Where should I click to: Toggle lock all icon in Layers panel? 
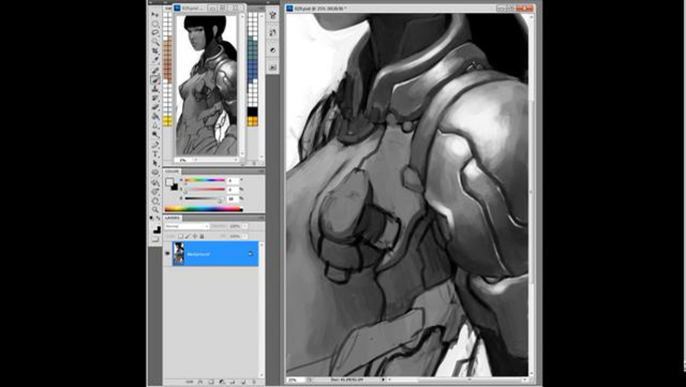coord(202,236)
